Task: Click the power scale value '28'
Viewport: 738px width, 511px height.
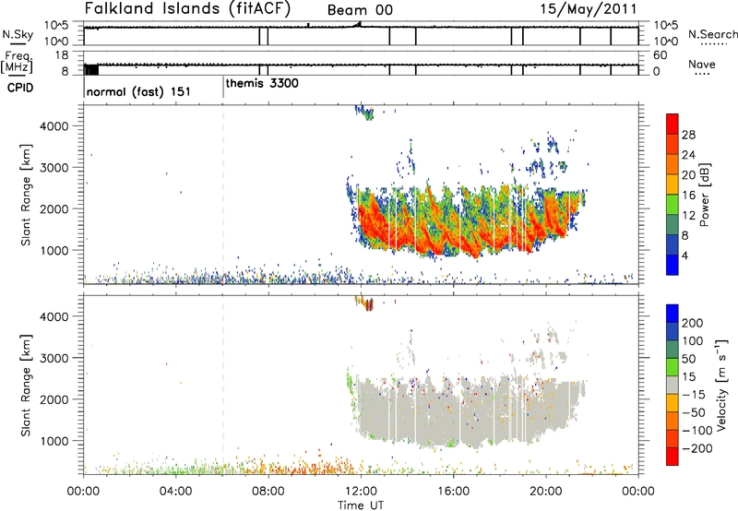Action: [688, 135]
